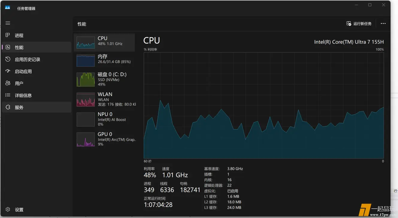The image size is (398, 218).
Task: Click the process count 349
Action: click(x=149, y=190)
